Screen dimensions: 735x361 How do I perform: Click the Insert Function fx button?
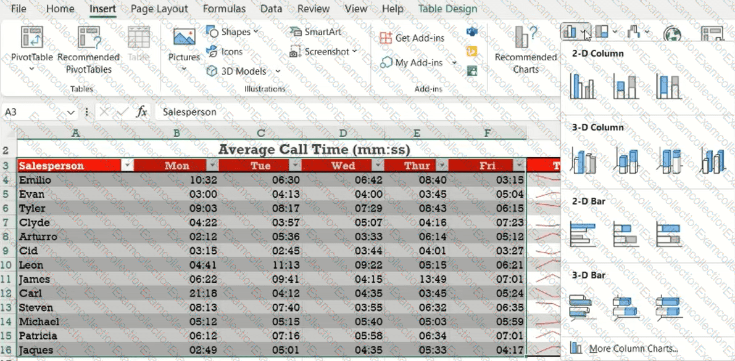click(x=141, y=112)
